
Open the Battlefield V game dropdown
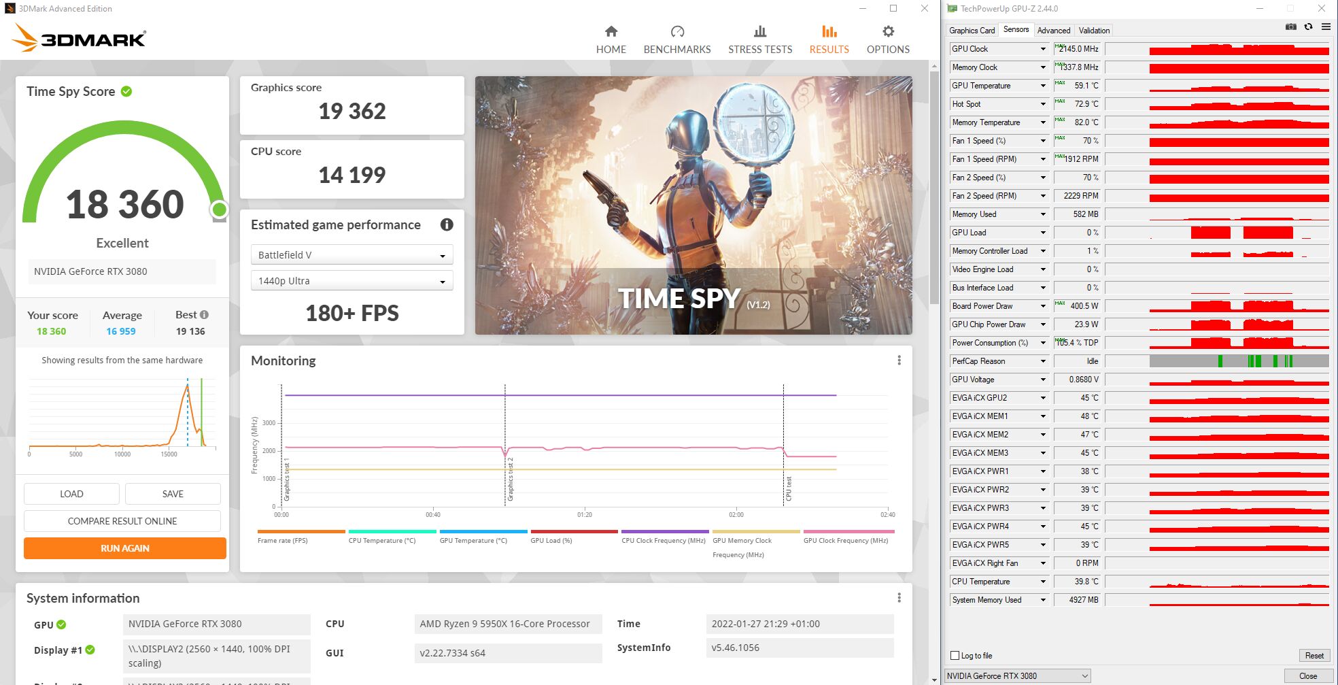351,255
